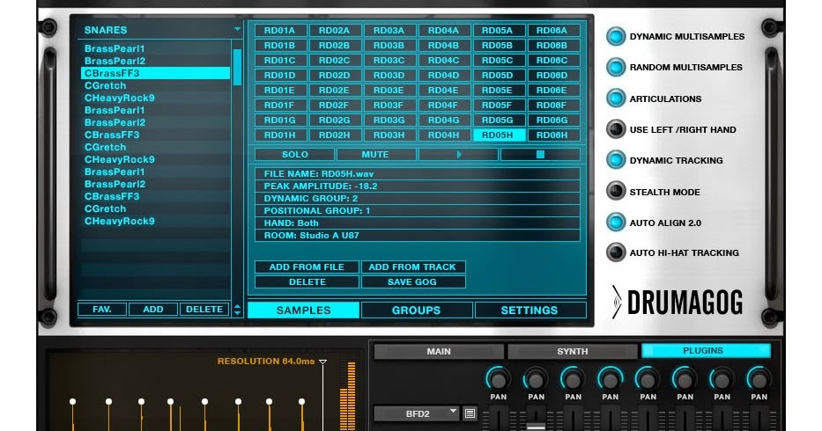Click FILE NAME: RD05H.wav row
Screen dimensions: 822x431
(x=418, y=174)
